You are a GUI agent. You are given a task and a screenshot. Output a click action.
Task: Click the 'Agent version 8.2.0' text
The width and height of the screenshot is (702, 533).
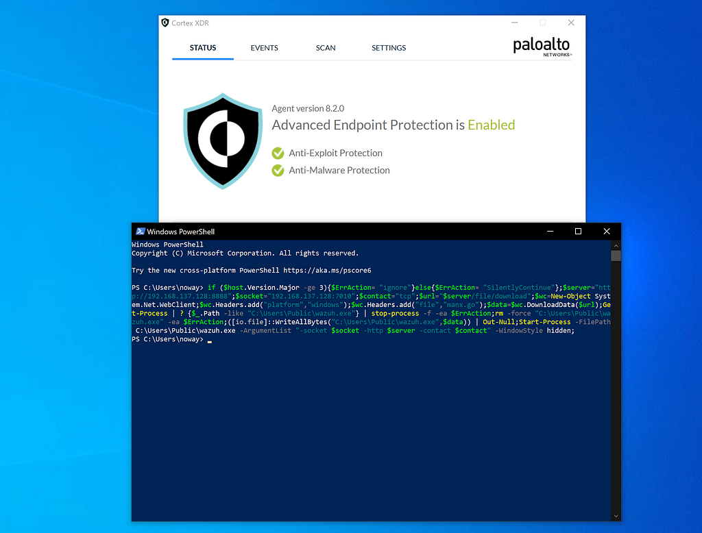tap(308, 108)
